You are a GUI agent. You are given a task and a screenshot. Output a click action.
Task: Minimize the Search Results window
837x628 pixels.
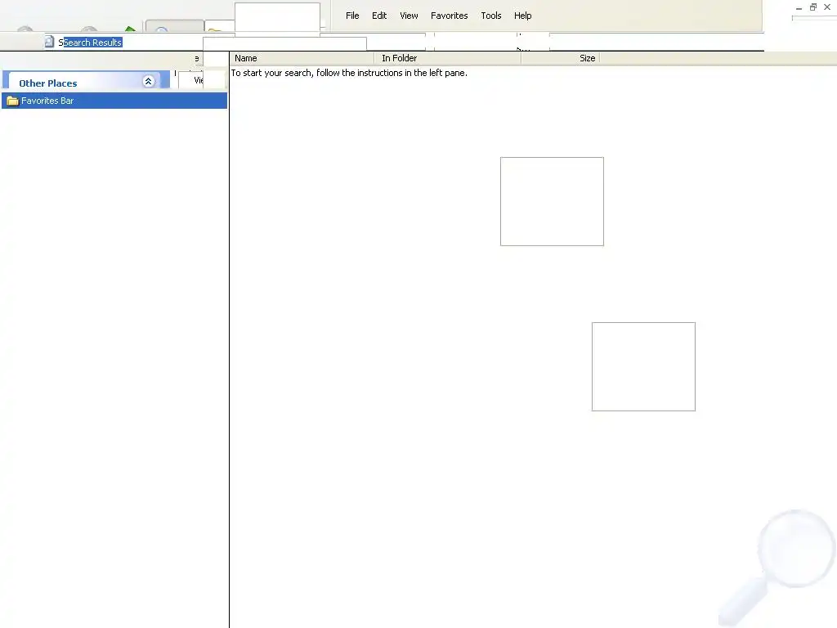pos(799,7)
